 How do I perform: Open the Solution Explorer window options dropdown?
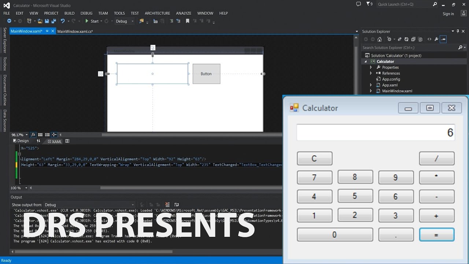pos(453,32)
